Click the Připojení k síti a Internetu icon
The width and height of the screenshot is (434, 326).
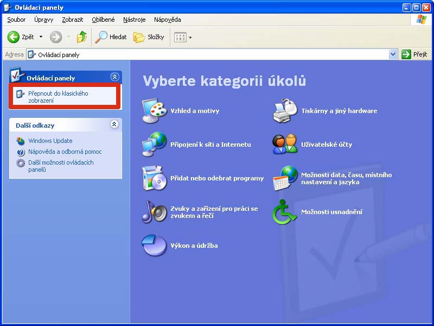click(x=154, y=145)
